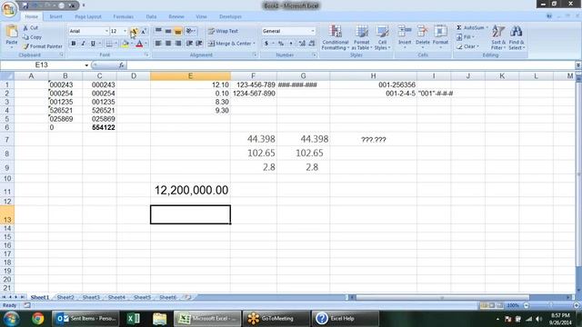This screenshot has height=327, width=582.
Task: Open Conditional Formatting menu
Action: click(x=336, y=37)
